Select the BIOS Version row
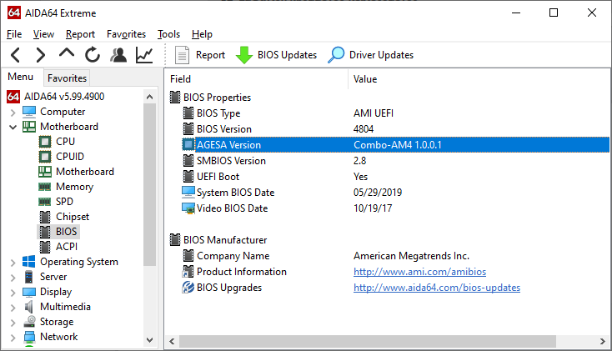The image size is (612, 351). click(x=395, y=129)
